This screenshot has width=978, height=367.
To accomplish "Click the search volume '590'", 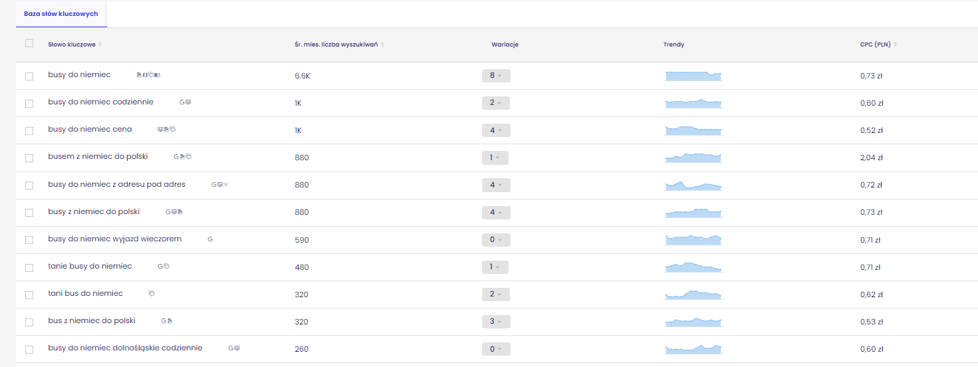I will tap(302, 240).
